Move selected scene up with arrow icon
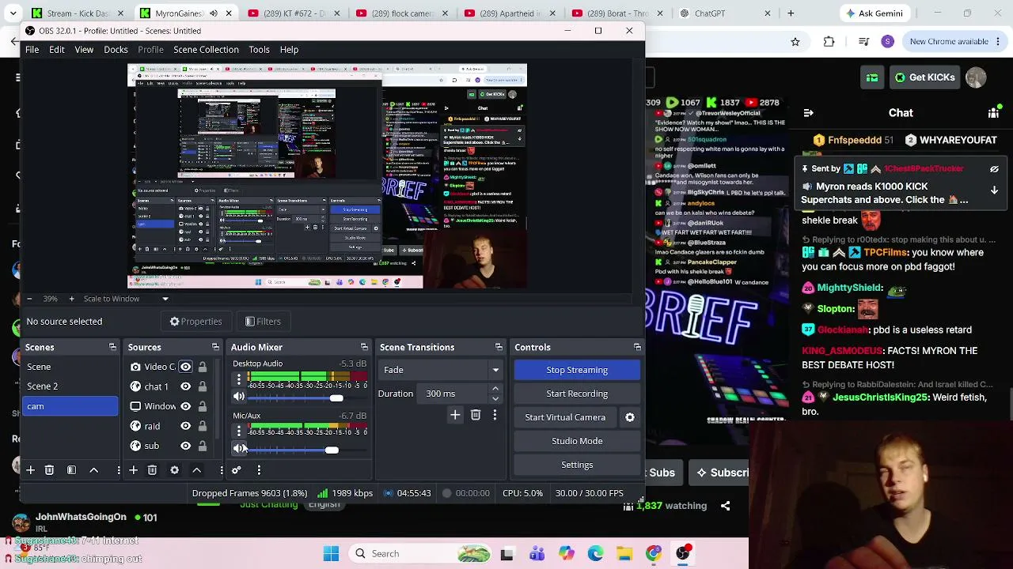Image resolution: width=1013 pixels, height=569 pixels. [x=93, y=470]
